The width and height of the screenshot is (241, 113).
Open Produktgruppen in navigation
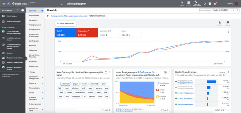35,30
